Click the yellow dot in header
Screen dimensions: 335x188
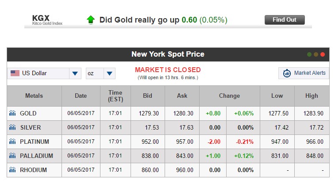(316, 54)
